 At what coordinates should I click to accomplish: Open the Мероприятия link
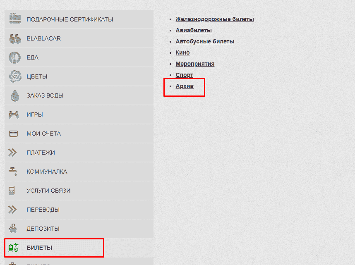pos(195,64)
